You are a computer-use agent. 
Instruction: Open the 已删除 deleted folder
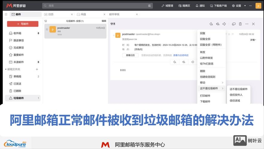(x=23, y=91)
